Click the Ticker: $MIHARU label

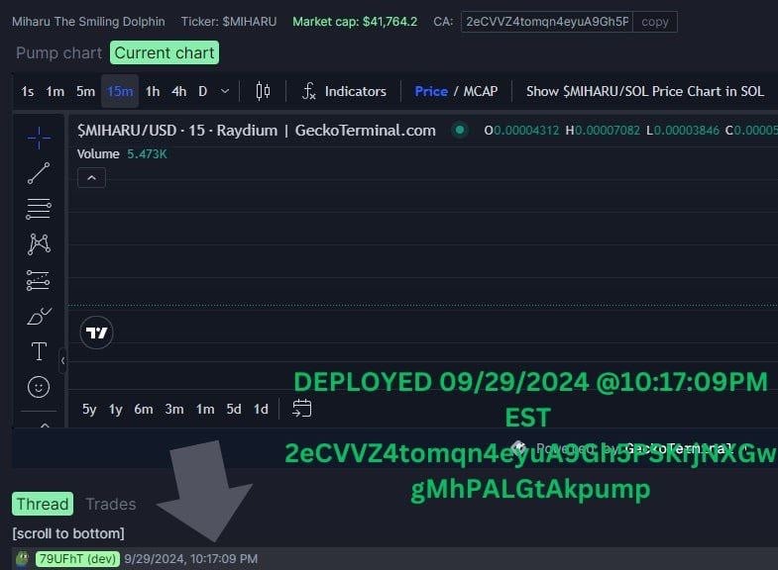coord(229,22)
